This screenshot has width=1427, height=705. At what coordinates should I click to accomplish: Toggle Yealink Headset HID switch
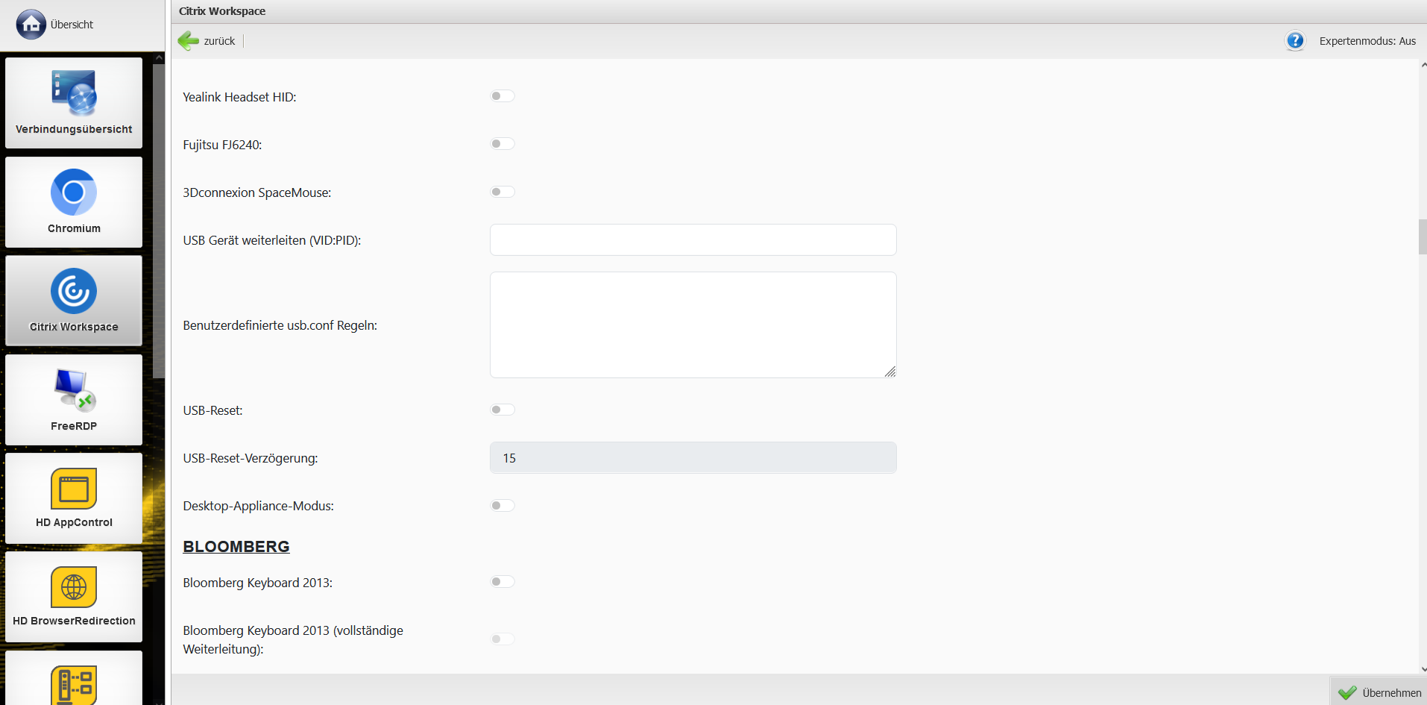tap(503, 96)
